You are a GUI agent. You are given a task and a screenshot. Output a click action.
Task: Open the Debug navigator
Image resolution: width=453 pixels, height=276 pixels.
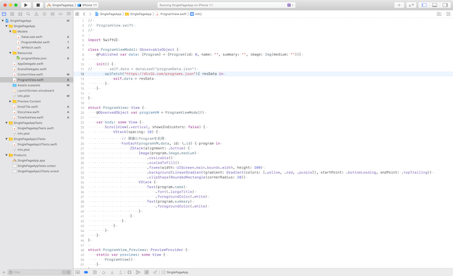[x=53, y=14]
